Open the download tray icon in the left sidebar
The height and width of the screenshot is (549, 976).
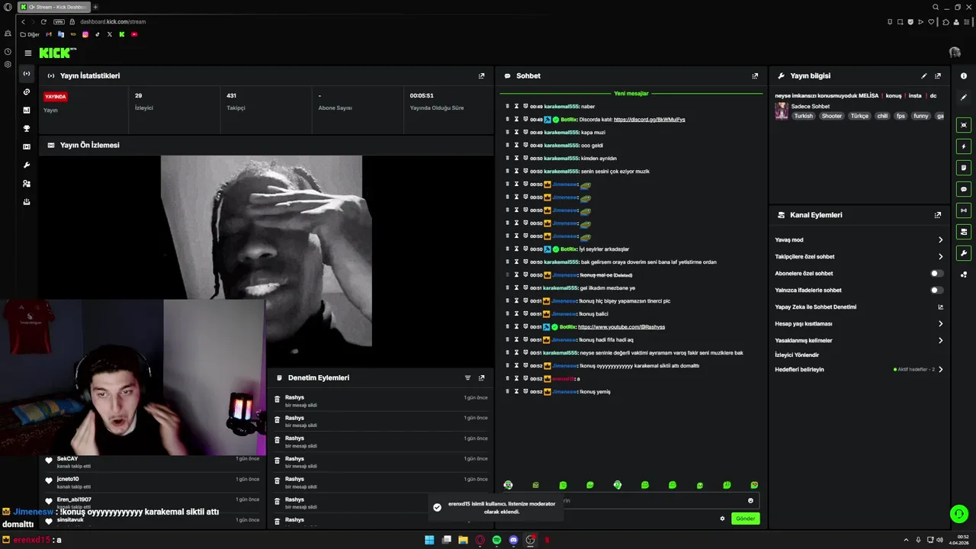[27, 202]
